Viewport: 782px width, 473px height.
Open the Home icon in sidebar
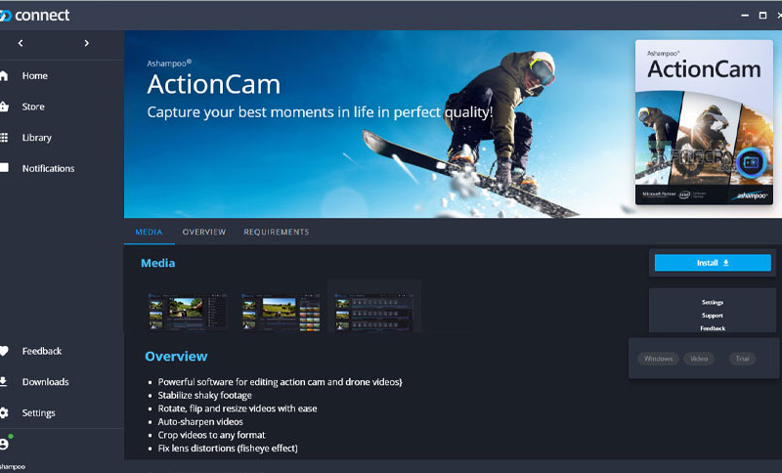pyautogui.click(x=4, y=76)
